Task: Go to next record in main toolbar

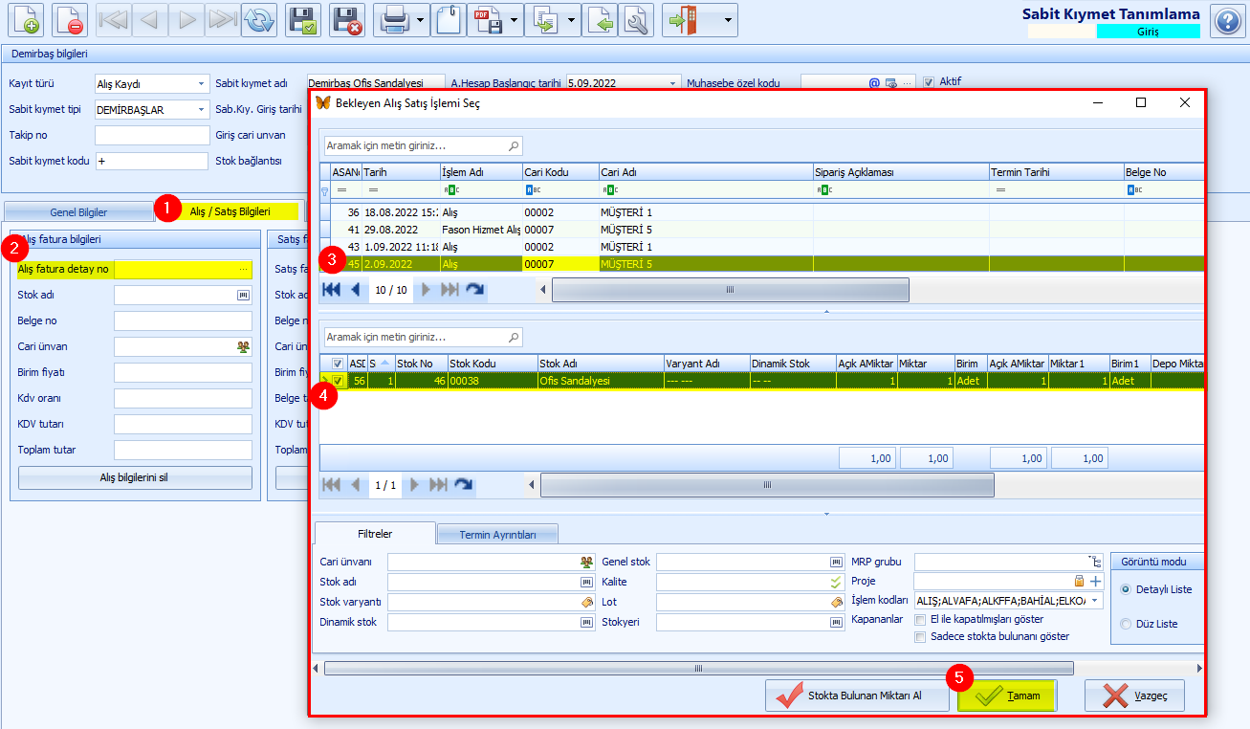Action: [x=186, y=20]
